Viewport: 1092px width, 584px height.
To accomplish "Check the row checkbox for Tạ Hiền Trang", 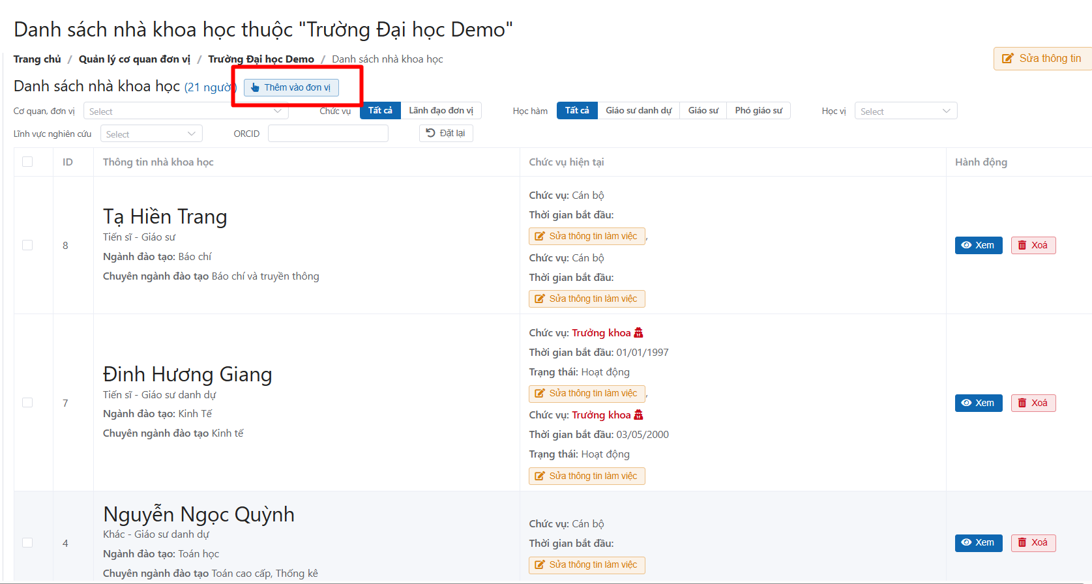I will (27, 245).
